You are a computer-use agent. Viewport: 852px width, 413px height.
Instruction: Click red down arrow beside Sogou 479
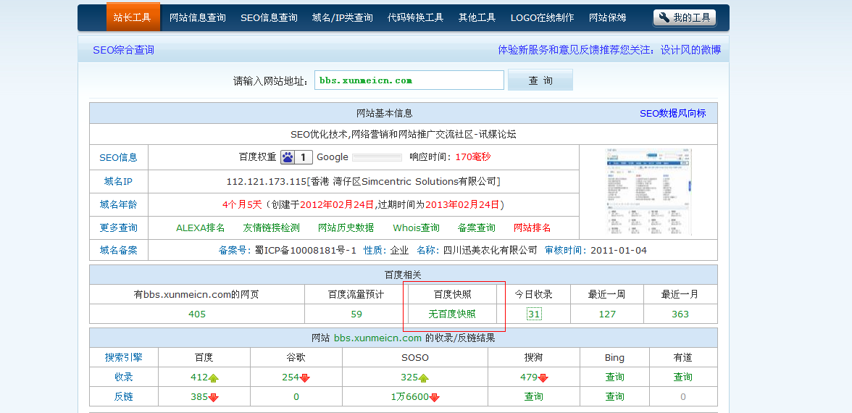tap(543, 377)
